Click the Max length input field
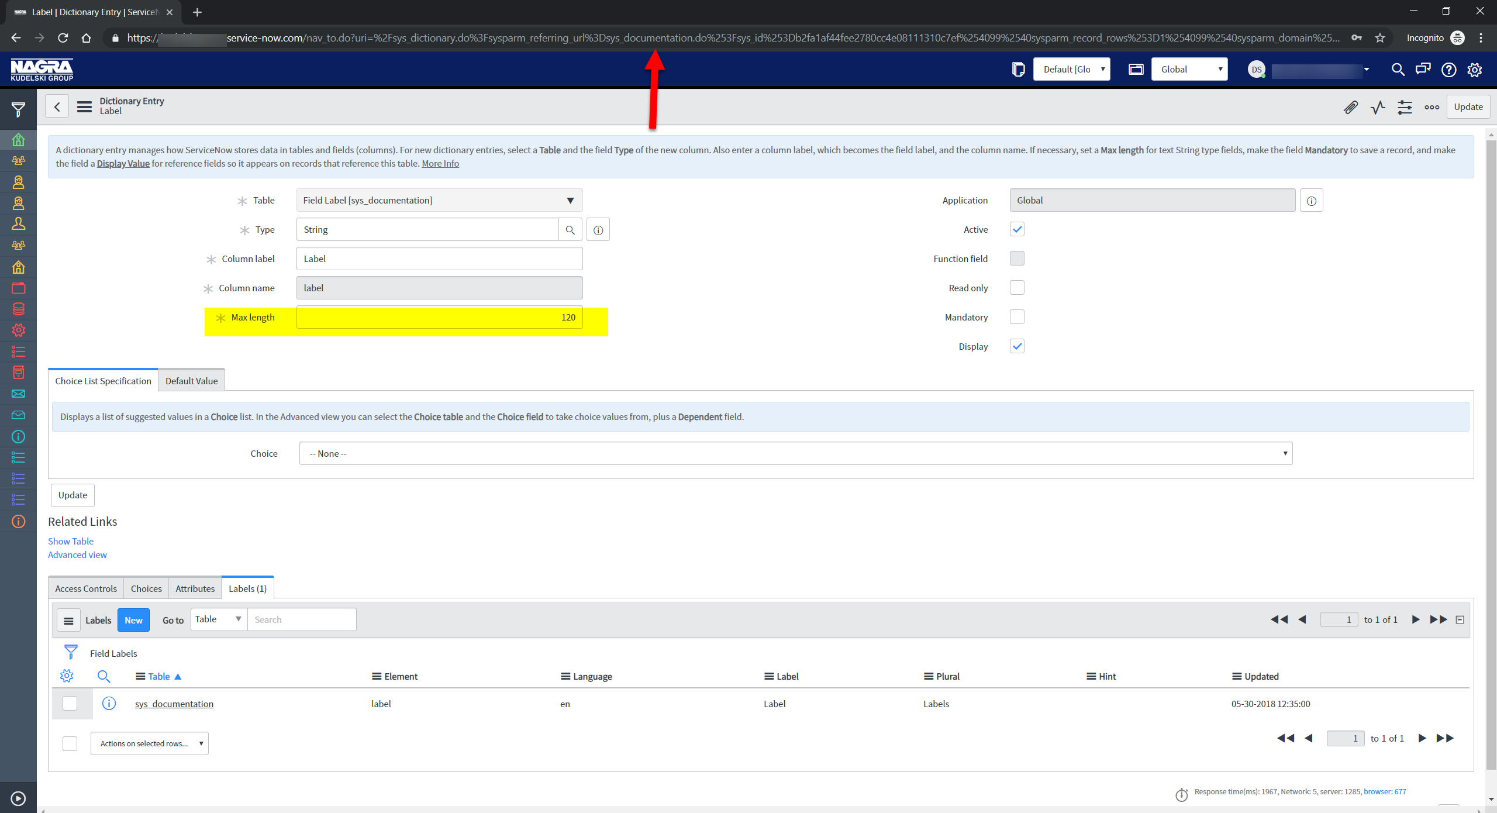The height and width of the screenshot is (813, 1497). tap(439, 317)
